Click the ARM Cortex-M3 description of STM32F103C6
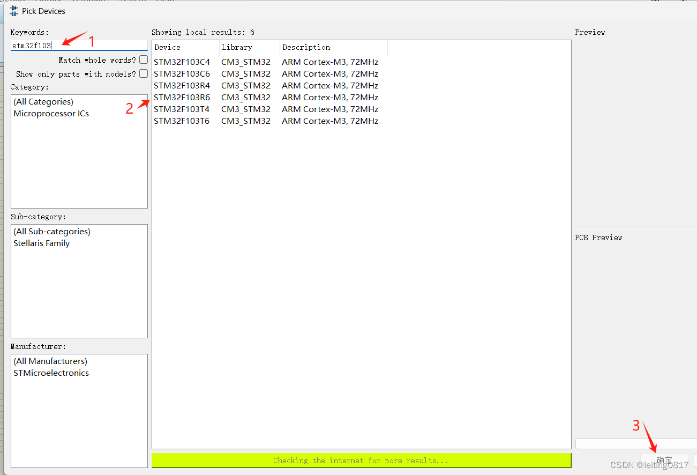 [330, 73]
